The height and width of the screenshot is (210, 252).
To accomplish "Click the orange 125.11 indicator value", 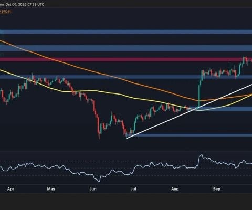I will [x=6, y=12].
